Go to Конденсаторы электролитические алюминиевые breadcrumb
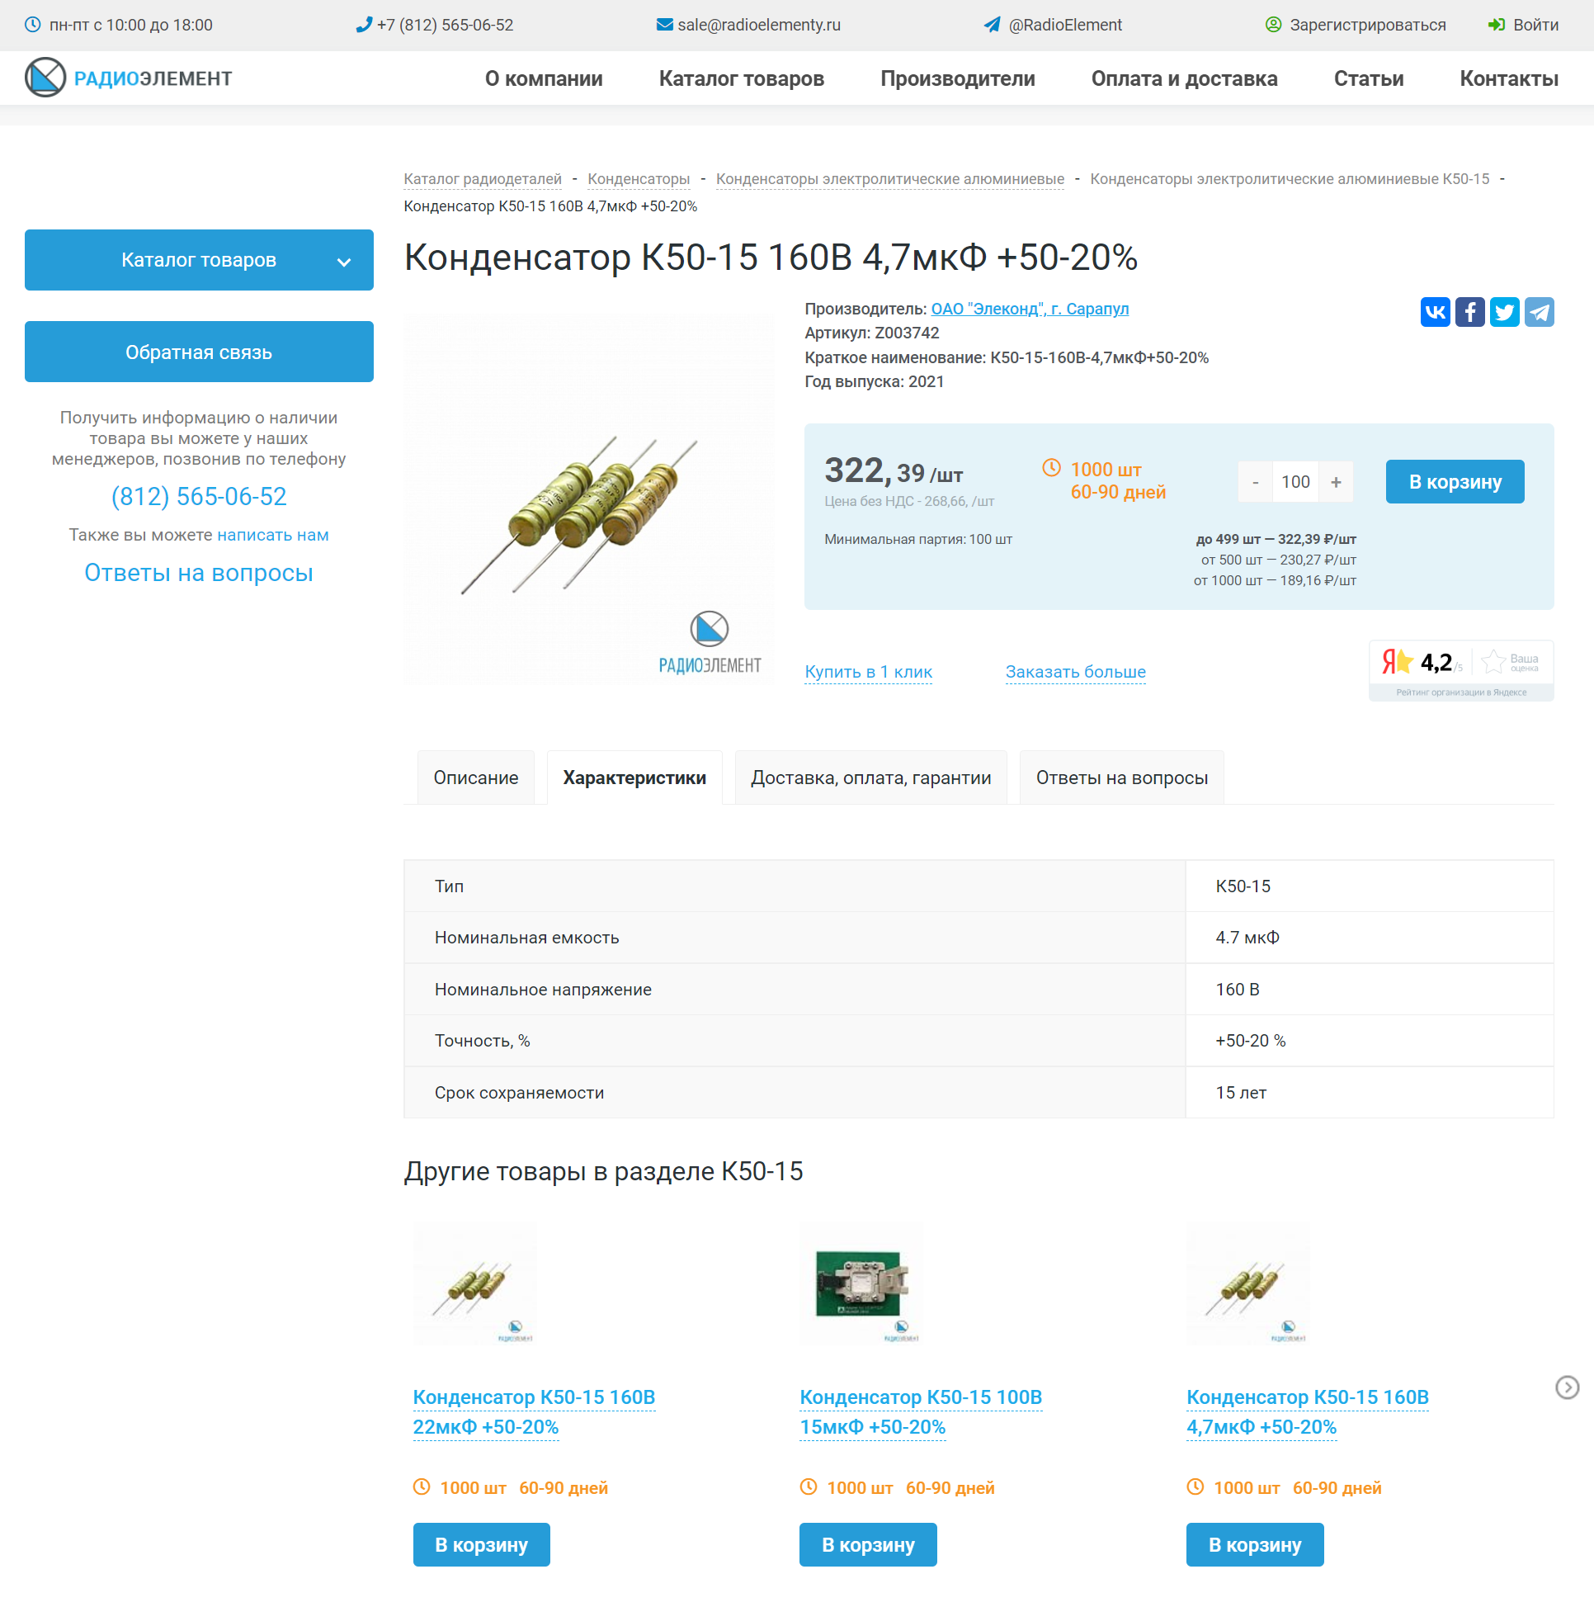This screenshot has width=1594, height=1607. (889, 179)
